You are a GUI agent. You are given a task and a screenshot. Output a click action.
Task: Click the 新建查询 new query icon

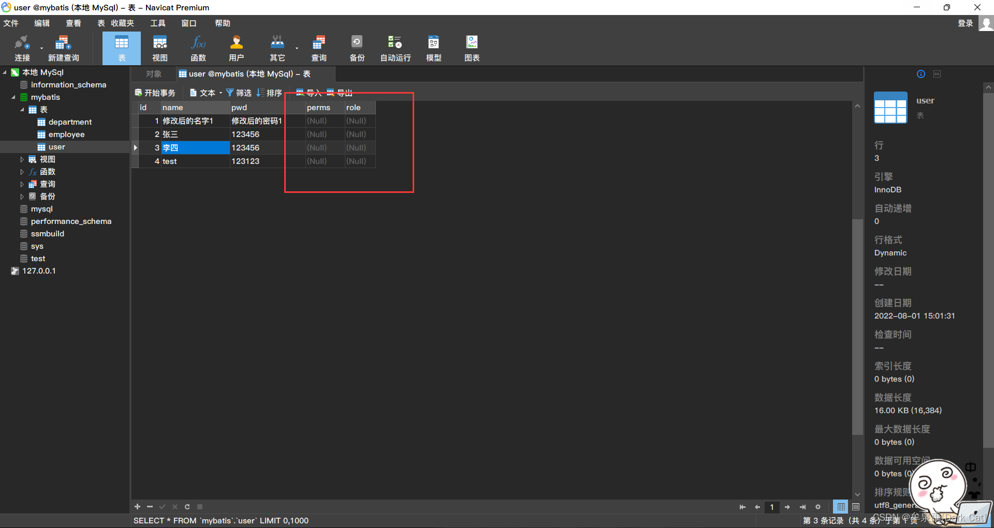click(63, 48)
